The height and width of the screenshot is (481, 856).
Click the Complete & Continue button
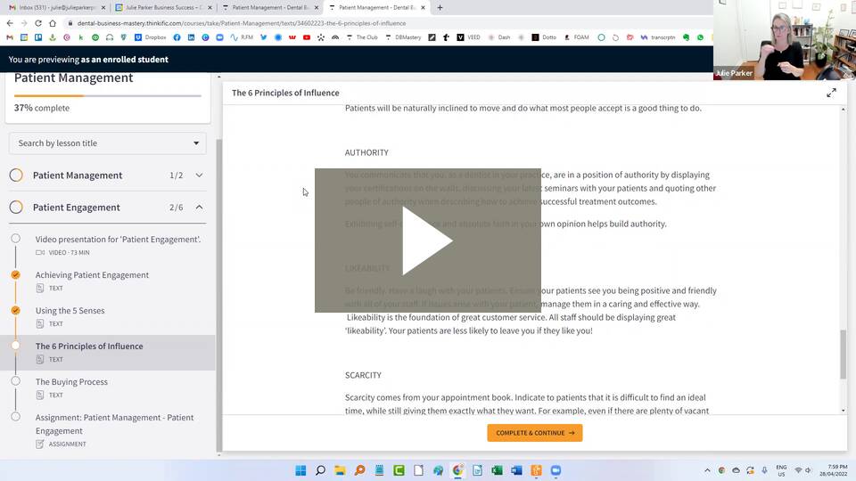pyautogui.click(x=534, y=433)
